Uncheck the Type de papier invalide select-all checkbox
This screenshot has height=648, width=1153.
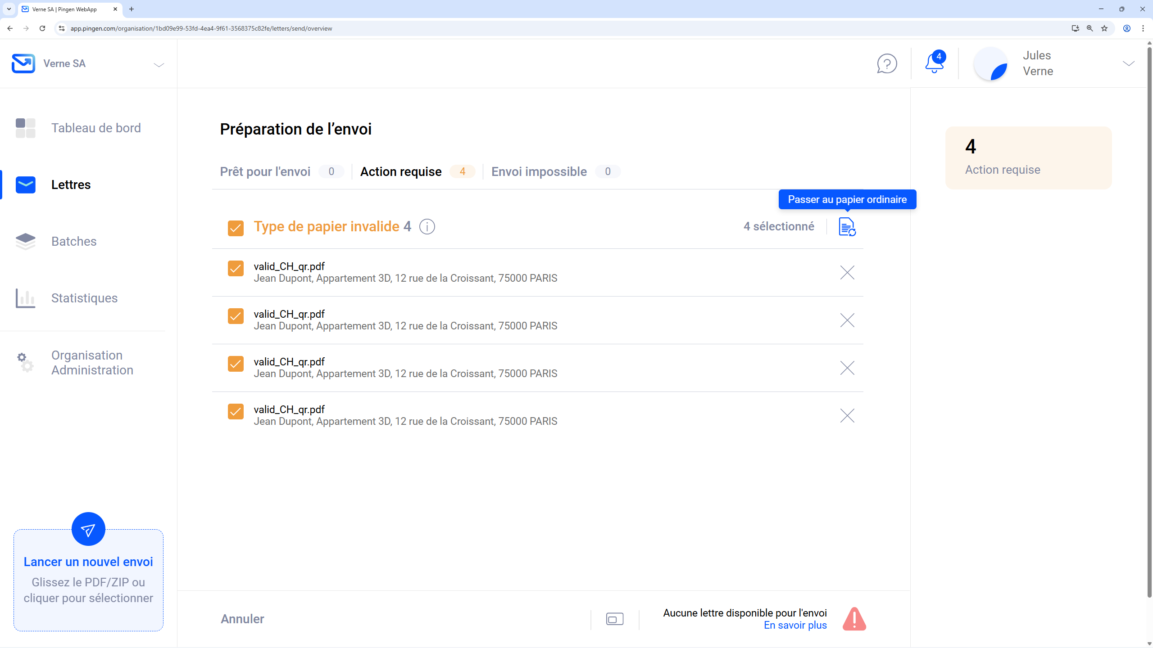pos(236,228)
